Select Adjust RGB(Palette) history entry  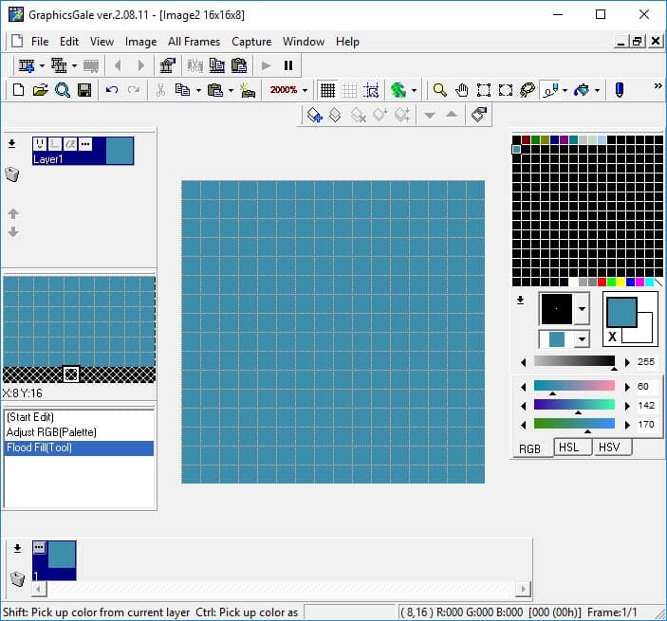coord(79,432)
